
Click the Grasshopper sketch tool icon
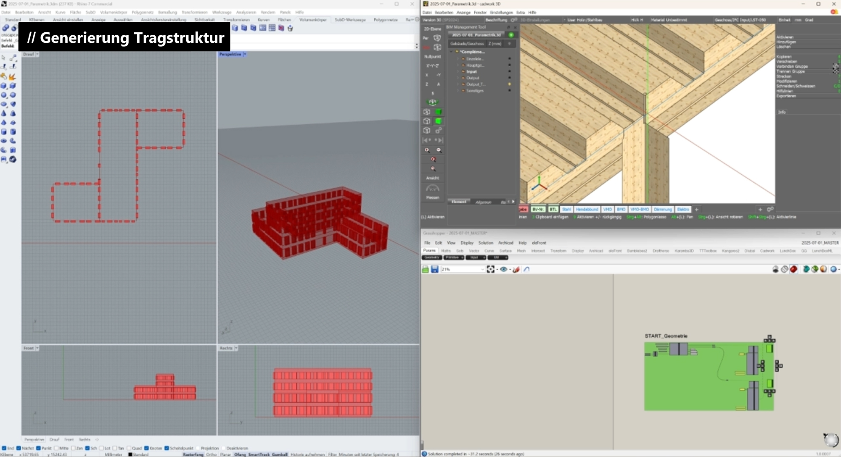coord(516,269)
